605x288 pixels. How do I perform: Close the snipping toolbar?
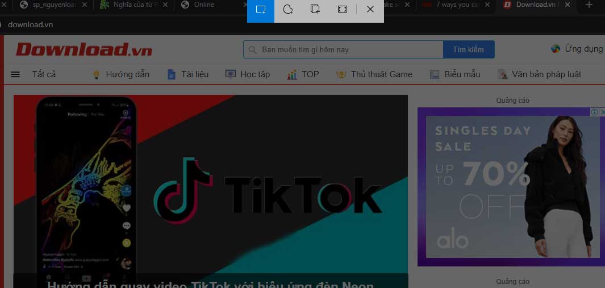(x=370, y=10)
